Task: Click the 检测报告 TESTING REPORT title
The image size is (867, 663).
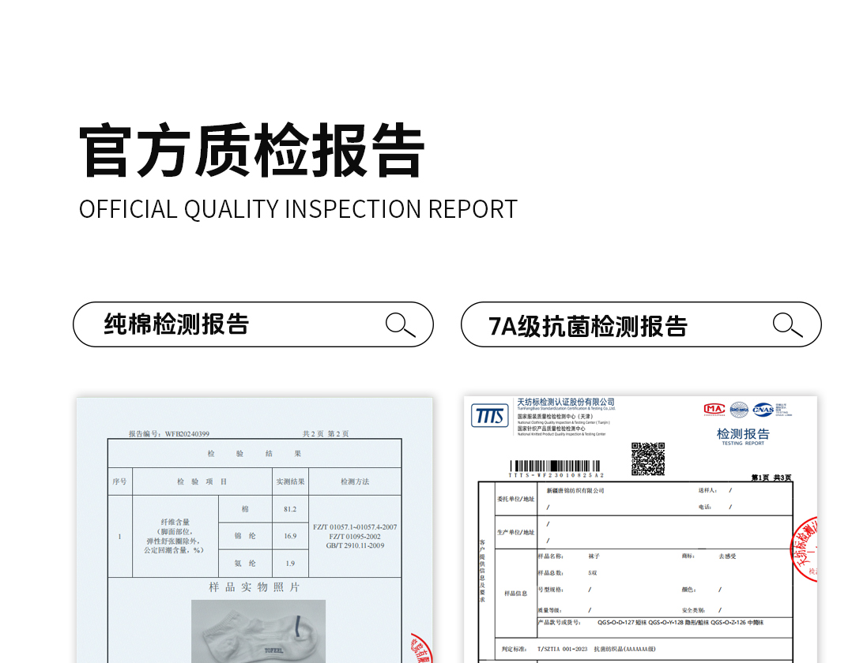Action: 742,436
